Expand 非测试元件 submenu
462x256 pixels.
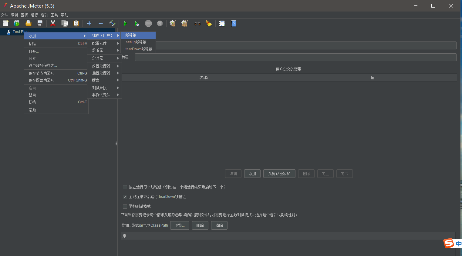tap(104, 95)
